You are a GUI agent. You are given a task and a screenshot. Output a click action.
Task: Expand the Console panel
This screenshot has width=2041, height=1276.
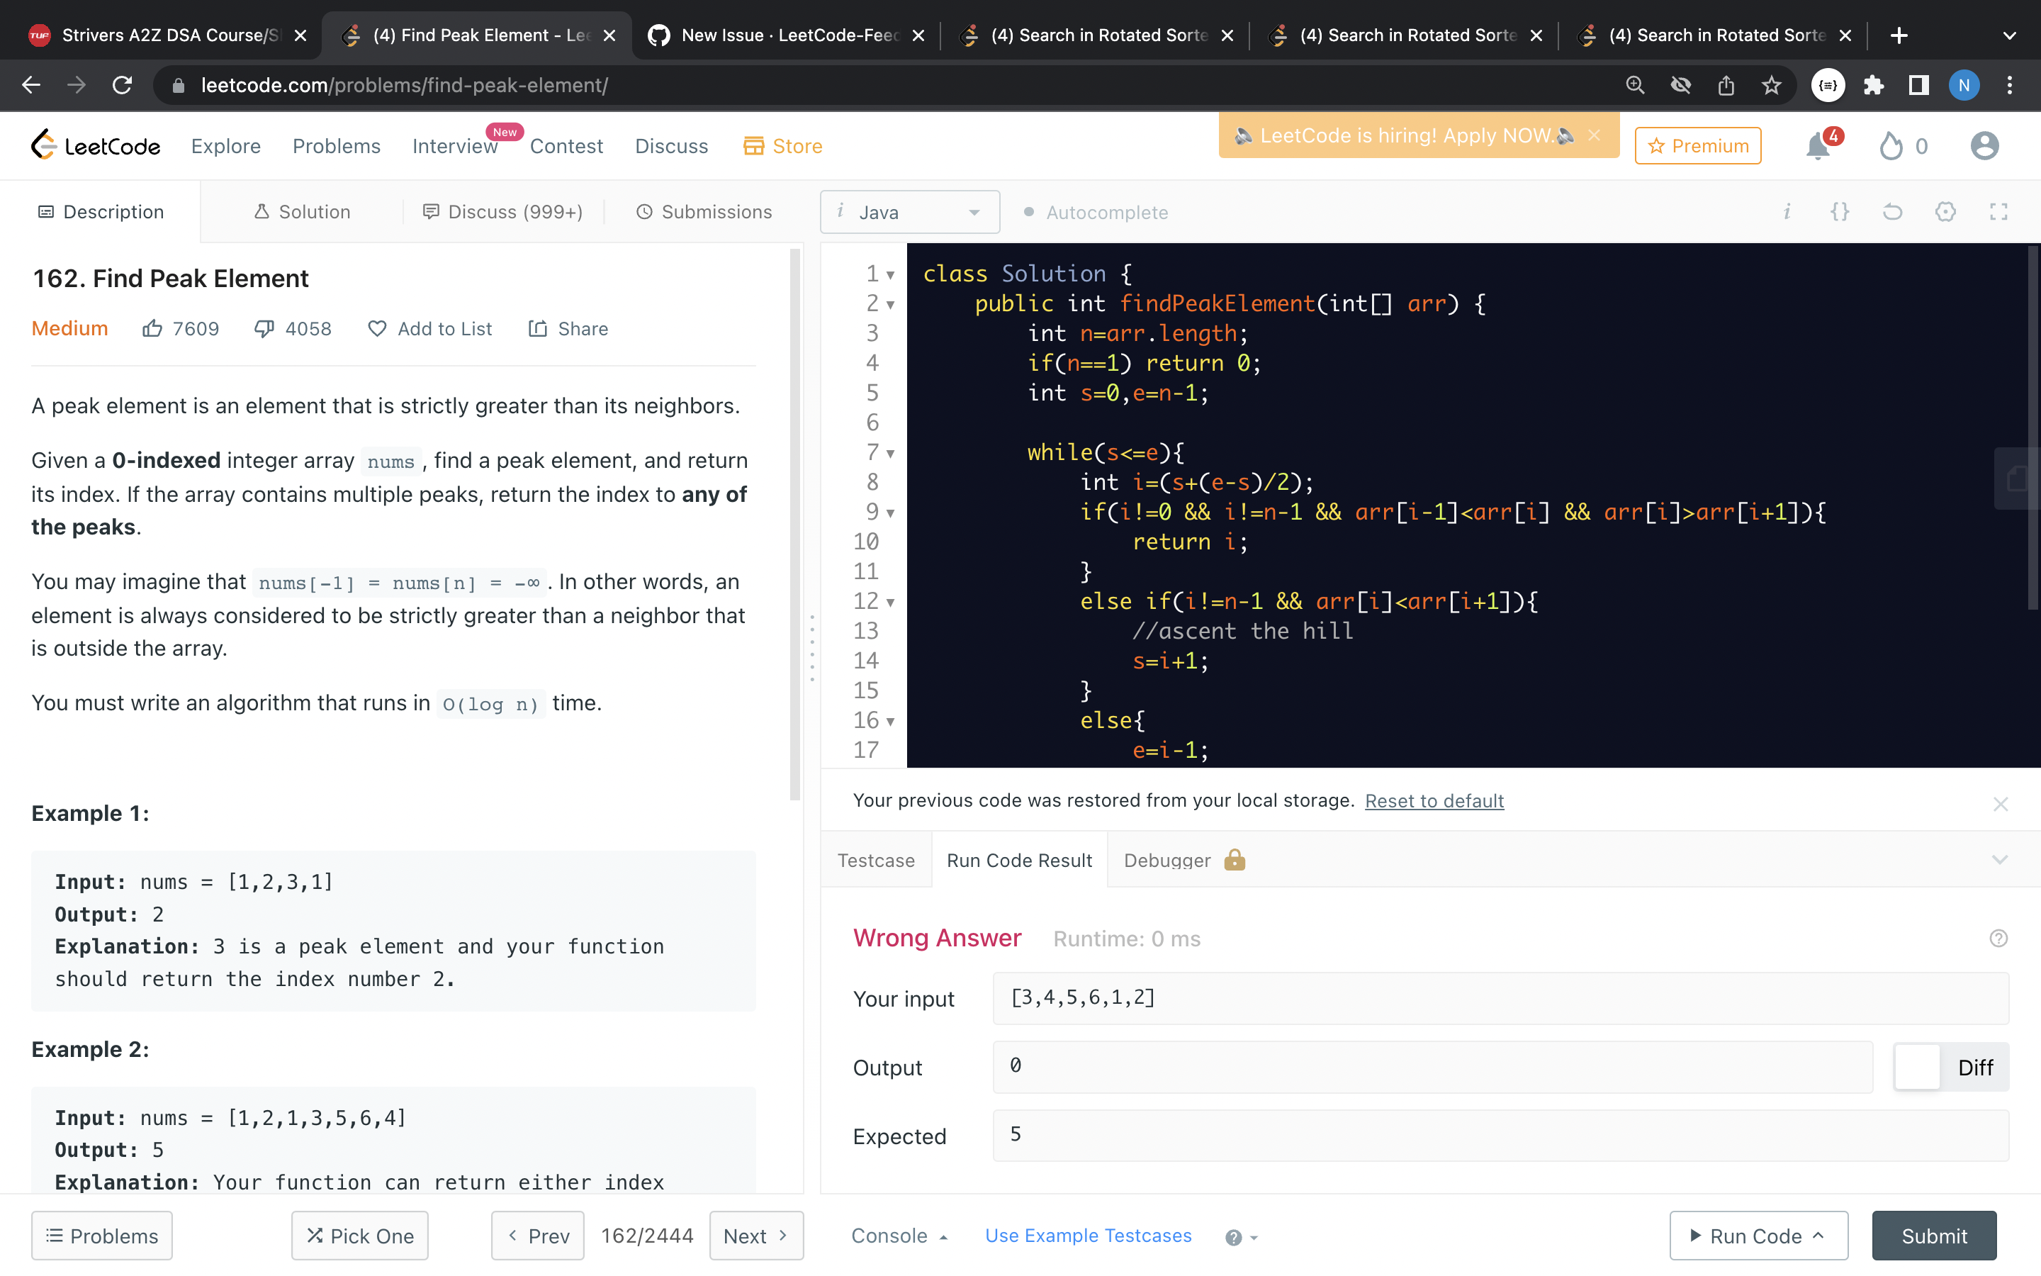pyautogui.click(x=898, y=1236)
